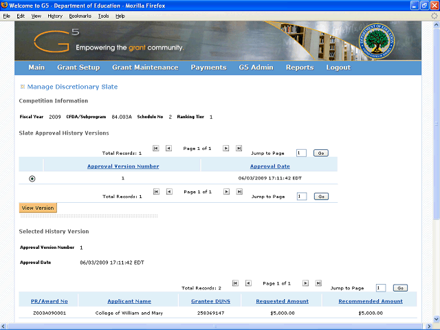Open Grant Maintenance navigation tab
Screen dimensions: 440x330
pyautogui.click(x=145, y=67)
